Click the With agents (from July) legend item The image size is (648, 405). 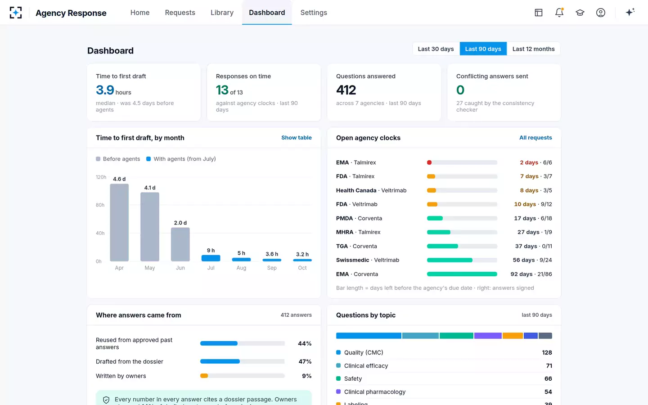pyautogui.click(x=181, y=159)
